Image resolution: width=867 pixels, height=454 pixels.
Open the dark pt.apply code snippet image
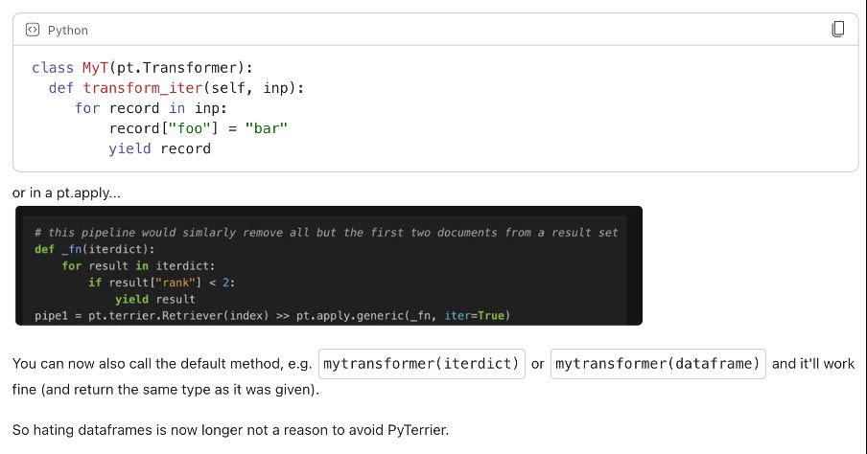329,265
